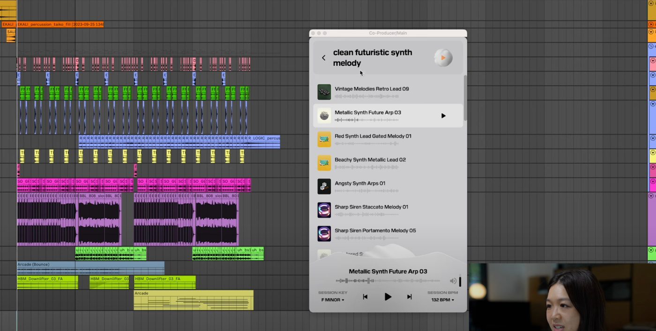Click Vintage Melodies Retro Lead 09 artwork
Image resolution: width=656 pixels, height=331 pixels.
tap(324, 92)
